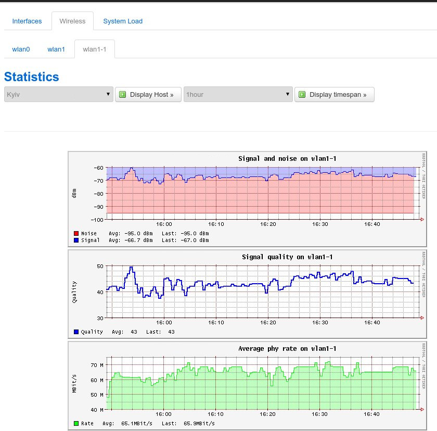Select the wlan1 sub-tab
Image resolution: width=437 pixels, height=431 pixels.
click(56, 49)
